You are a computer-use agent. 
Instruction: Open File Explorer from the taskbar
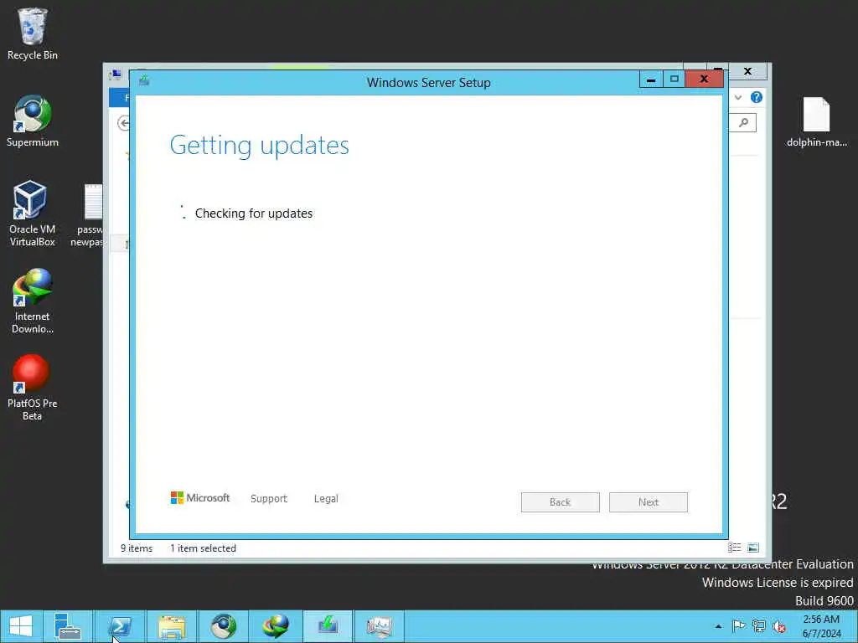click(x=172, y=626)
